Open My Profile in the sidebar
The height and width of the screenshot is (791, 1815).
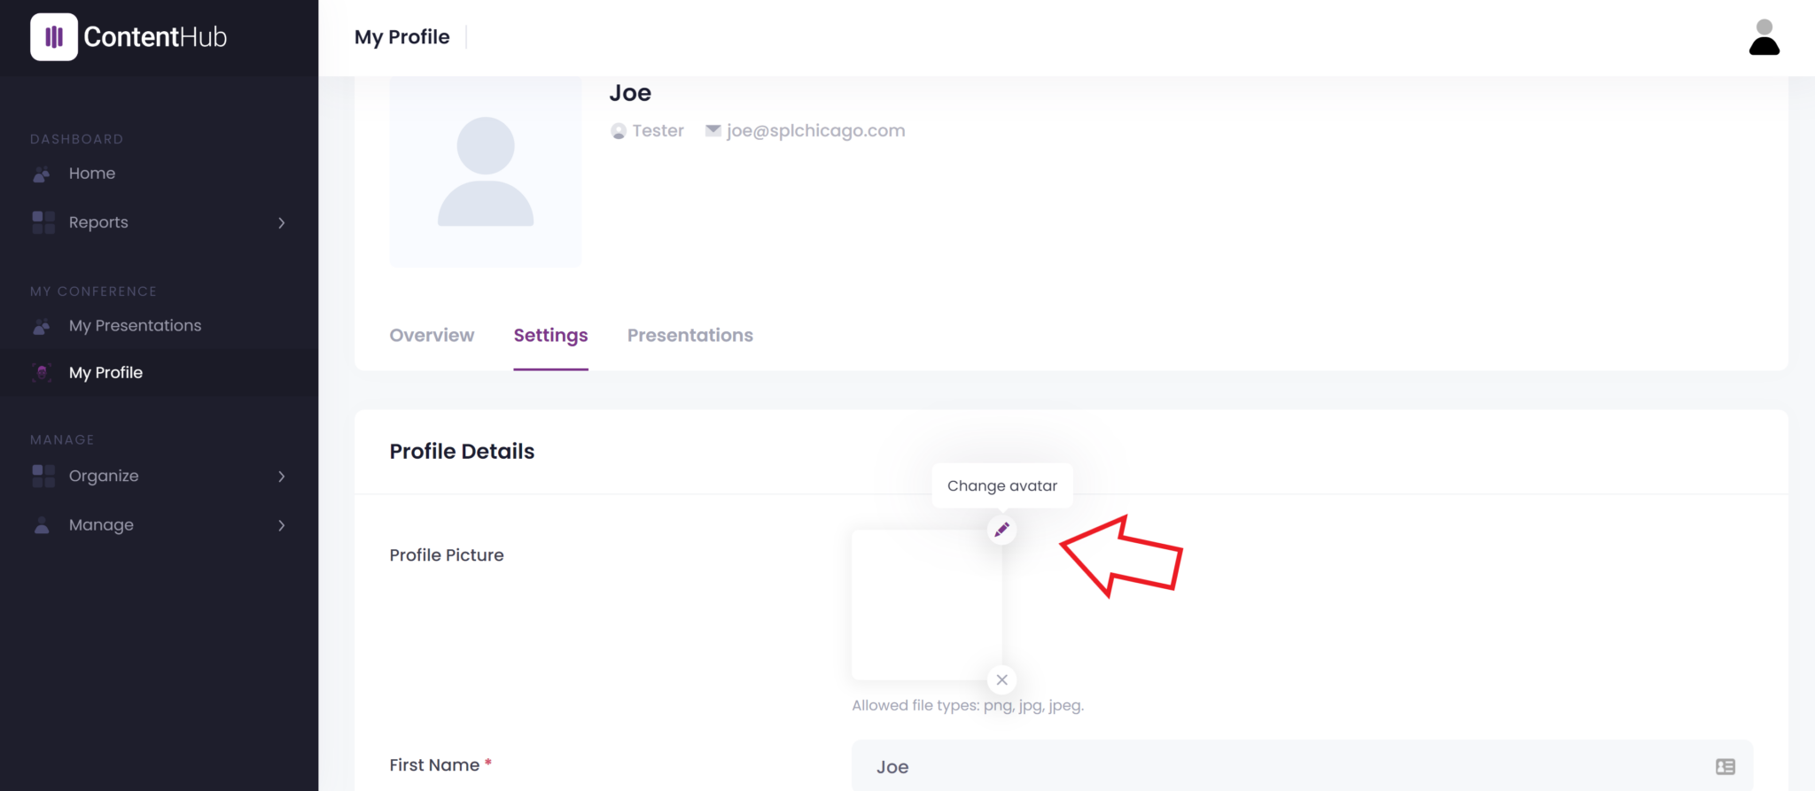click(x=105, y=373)
